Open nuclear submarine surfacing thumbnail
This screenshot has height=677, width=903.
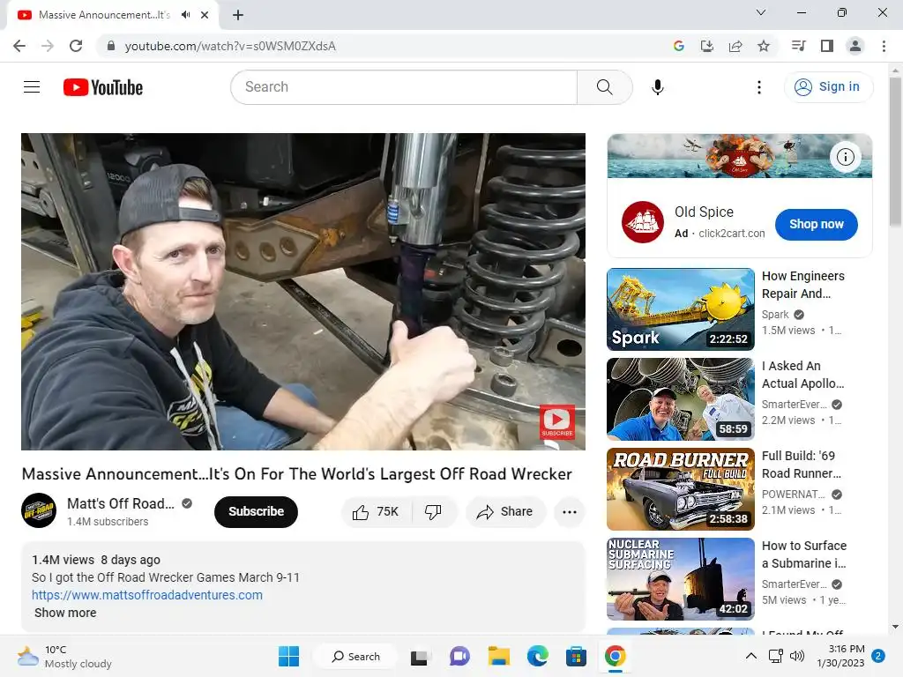[681, 578]
